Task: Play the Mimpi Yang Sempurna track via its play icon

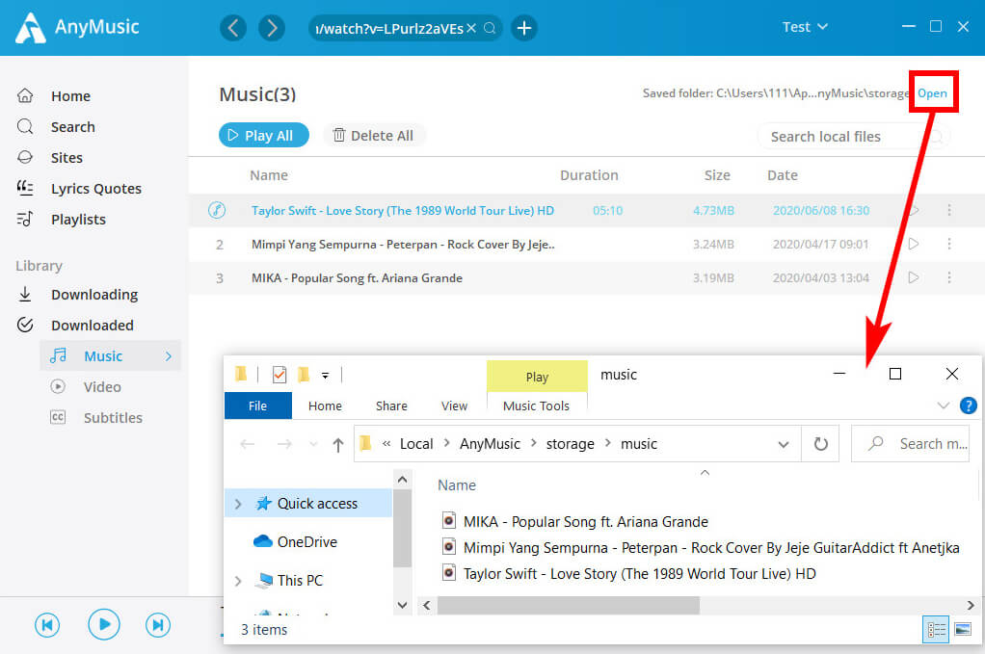Action: [x=914, y=244]
